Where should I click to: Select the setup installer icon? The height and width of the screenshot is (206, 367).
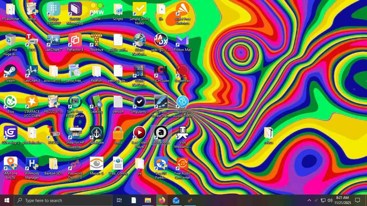point(32,12)
